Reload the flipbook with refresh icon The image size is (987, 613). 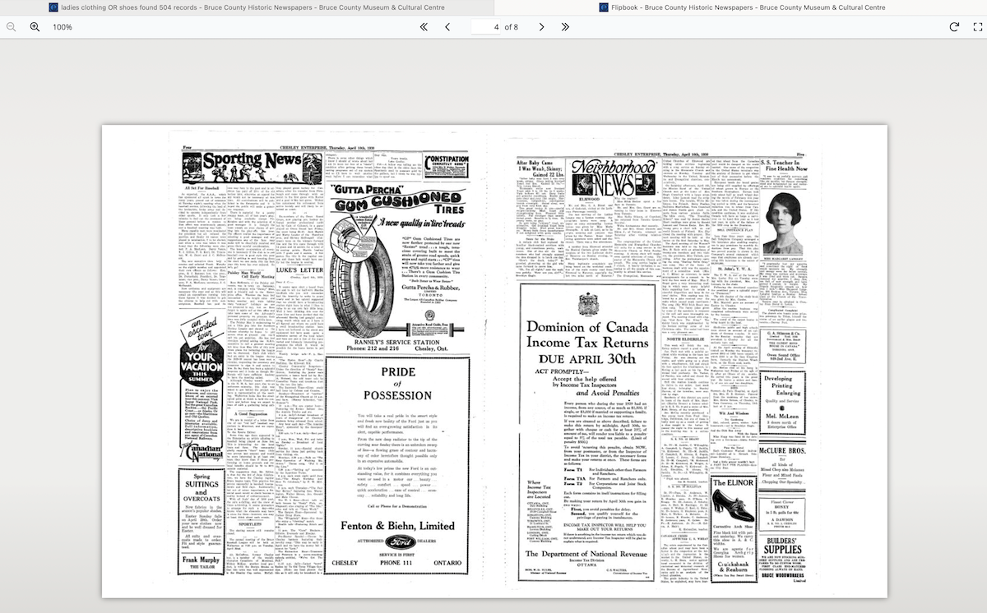[954, 27]
